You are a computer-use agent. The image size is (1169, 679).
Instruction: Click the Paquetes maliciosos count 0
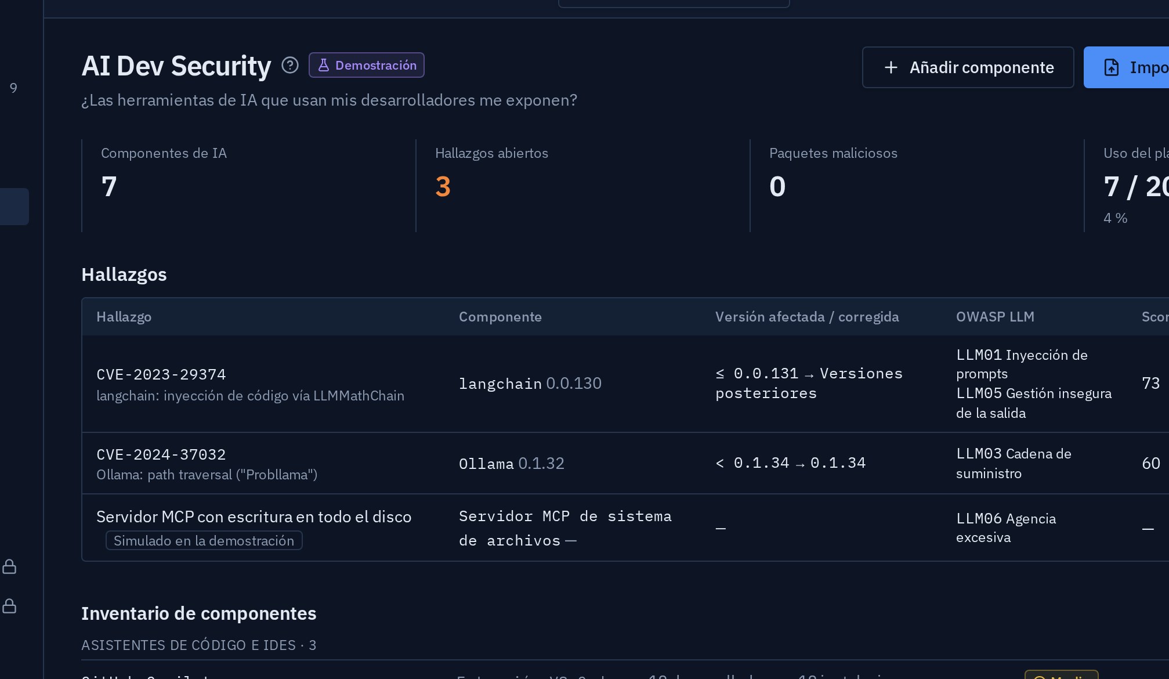[x=777, y=186]
